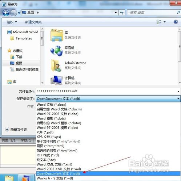Choose Word 2003 XML 文档 (*.xml)
181x181 pixels.
(108, 169)
